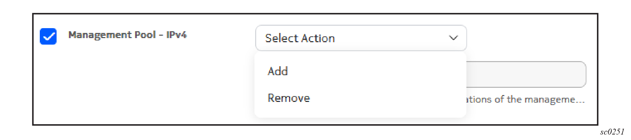631x140 pixels.
Task: Click the text field beside the dropdown list
Action: 526,74
